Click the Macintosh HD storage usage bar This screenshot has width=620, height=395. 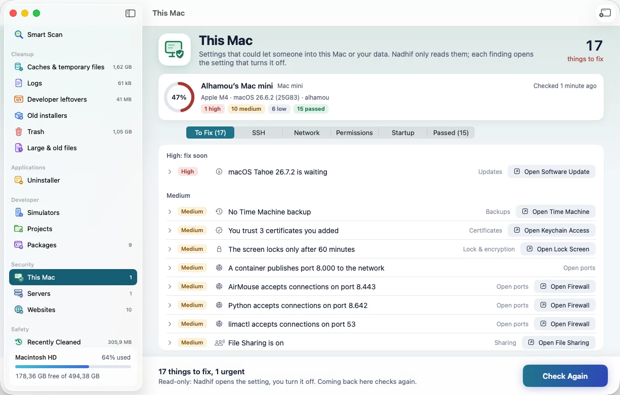73,367
